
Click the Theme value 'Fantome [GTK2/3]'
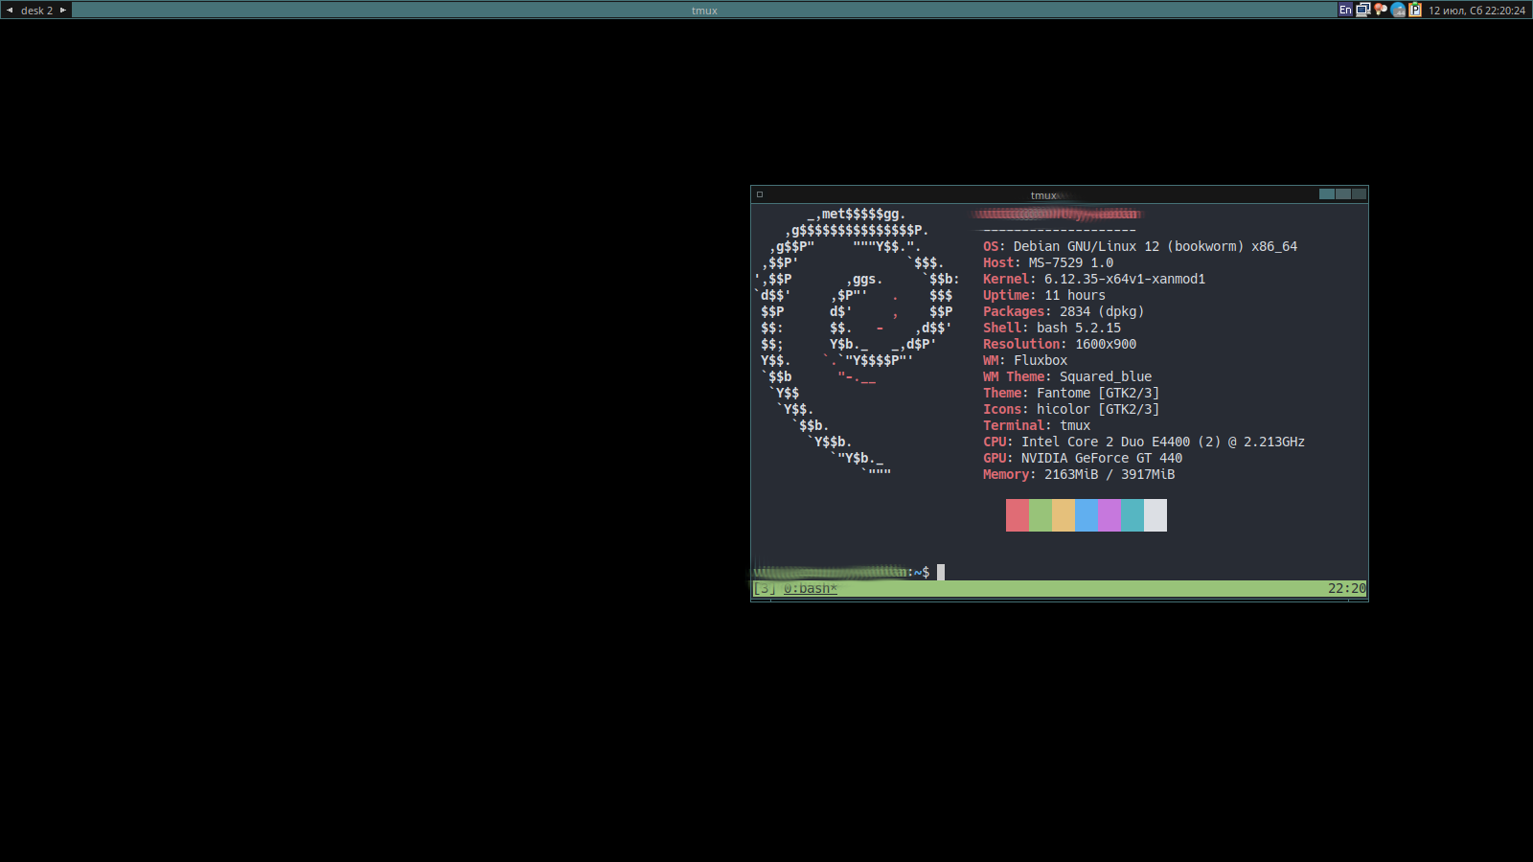point(1098,393)
